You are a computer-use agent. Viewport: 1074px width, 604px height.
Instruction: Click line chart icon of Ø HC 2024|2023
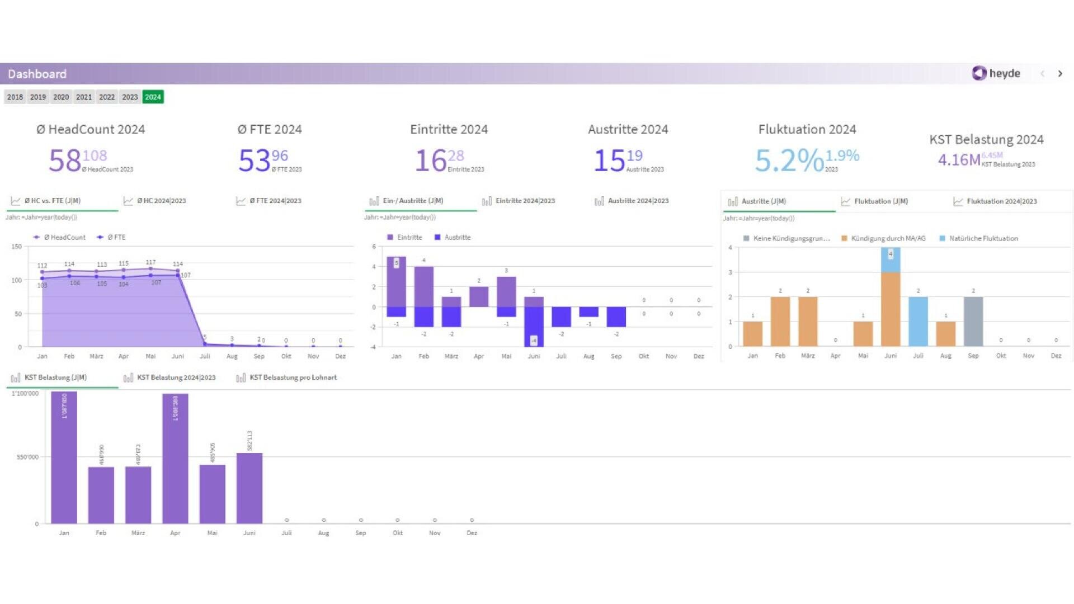[128, 201]
